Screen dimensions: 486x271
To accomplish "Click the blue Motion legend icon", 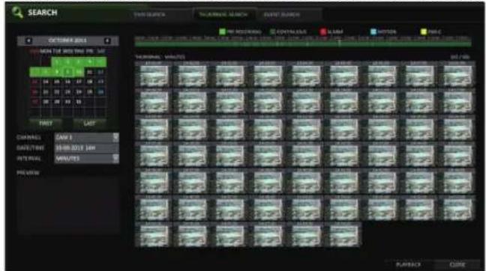I will coord(373,31).
